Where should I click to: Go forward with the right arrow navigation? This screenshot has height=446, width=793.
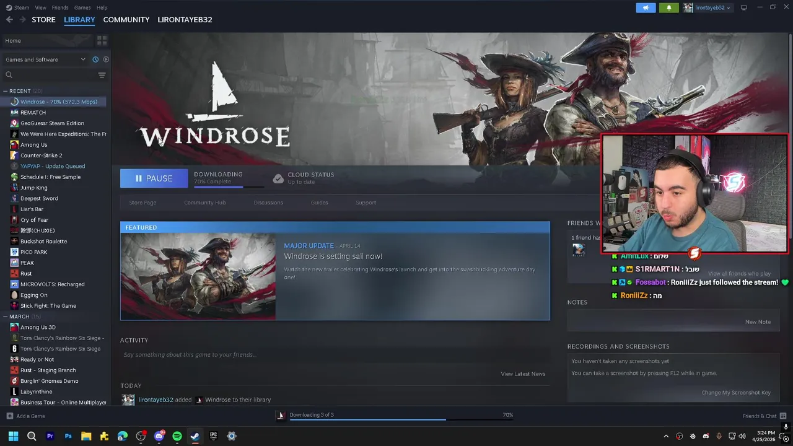pyautogui.click(x=22, y=20)
